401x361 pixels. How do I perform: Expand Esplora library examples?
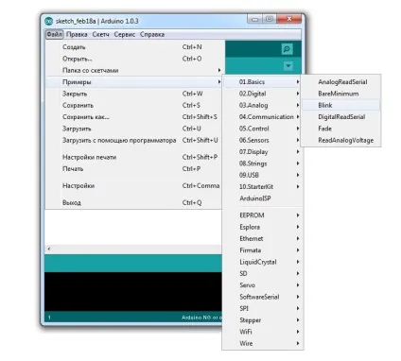click(x=262, y=227)
